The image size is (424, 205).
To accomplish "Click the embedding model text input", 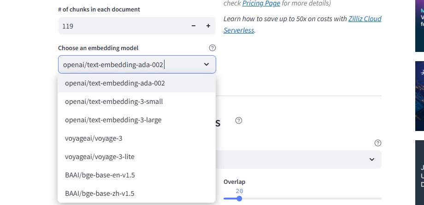I will 129,64.
